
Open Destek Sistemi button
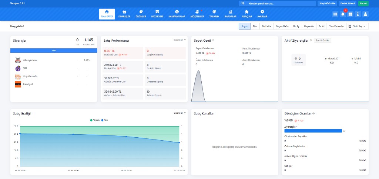[348, 4]
